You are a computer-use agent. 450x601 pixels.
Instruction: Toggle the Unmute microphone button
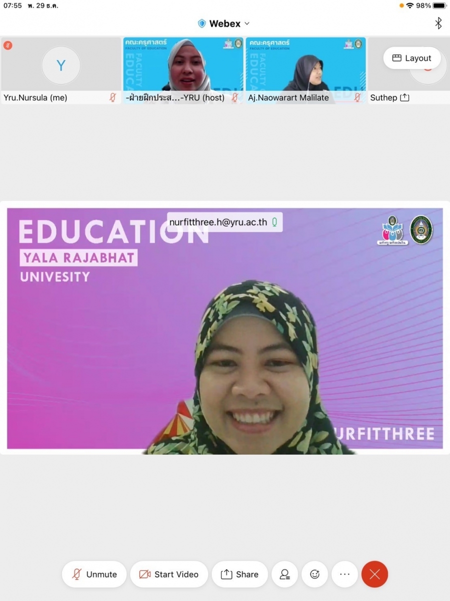pyautogui.click(x=94, y=574)
